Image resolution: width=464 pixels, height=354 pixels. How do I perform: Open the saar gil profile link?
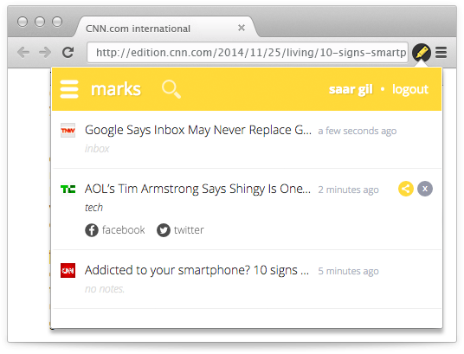351,89
